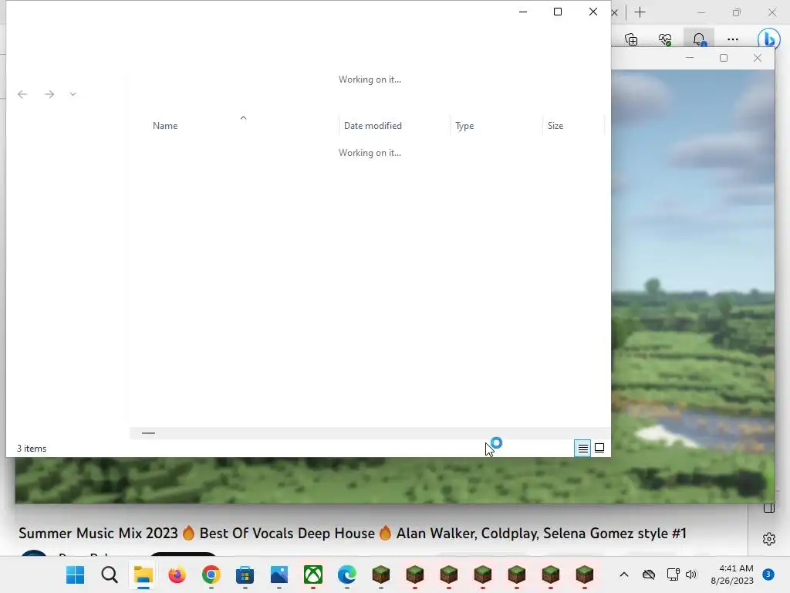Screen dimensions: 790x593
Task: Open Edge Settings and more menu
Action: point(733,39)
